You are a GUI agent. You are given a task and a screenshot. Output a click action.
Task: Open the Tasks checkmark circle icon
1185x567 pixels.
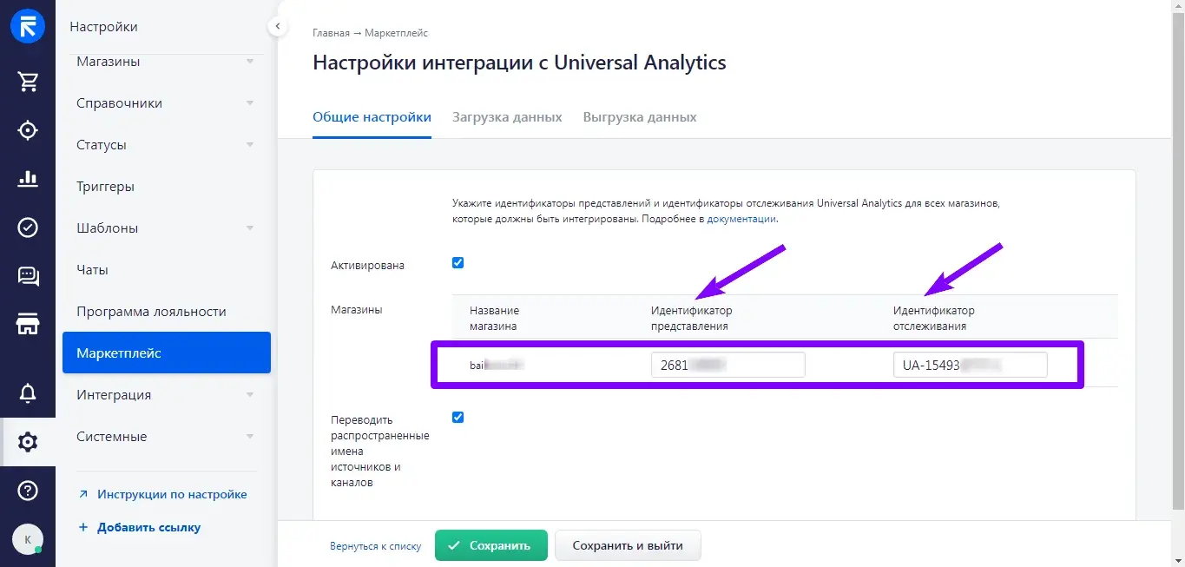click(28, 227)
